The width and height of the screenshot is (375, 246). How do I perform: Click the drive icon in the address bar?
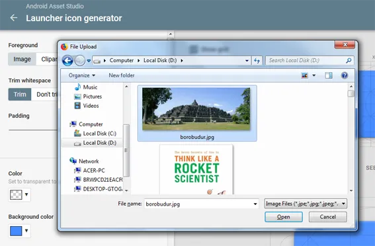point(97,61)
